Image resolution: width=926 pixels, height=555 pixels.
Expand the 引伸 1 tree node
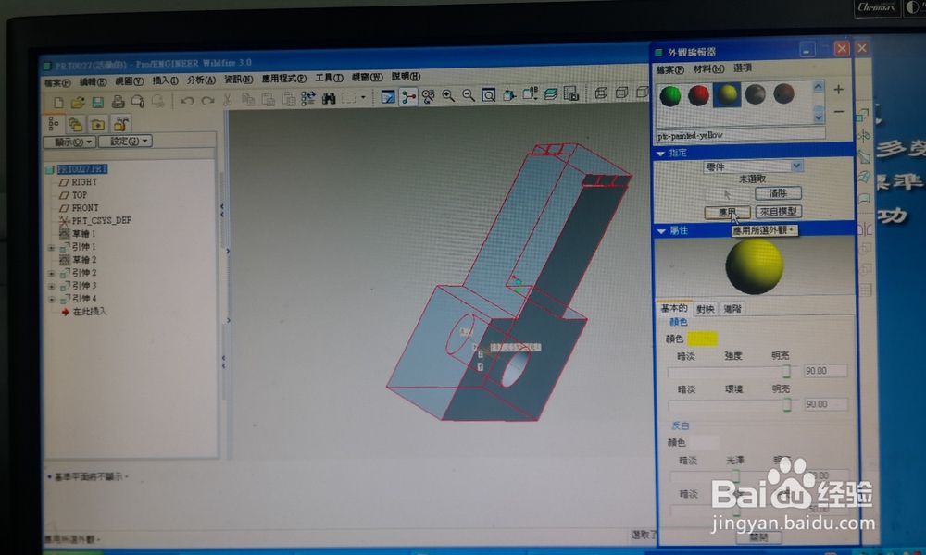[x=51, y=248]
